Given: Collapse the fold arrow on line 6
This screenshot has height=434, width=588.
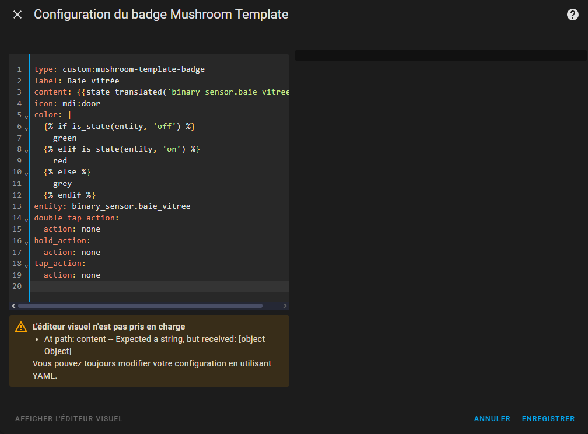Looking at the screenshot, I should 26,129.
